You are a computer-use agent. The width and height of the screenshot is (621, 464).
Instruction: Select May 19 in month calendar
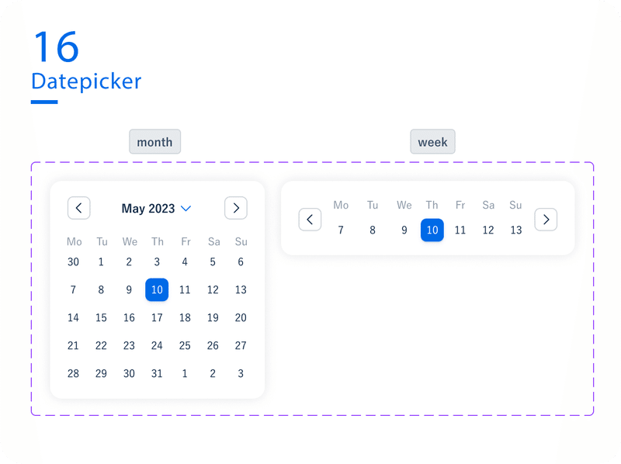tap(213, 317)
